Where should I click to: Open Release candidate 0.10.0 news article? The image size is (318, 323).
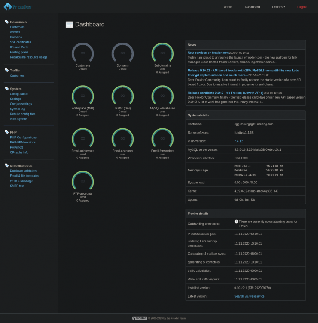(x=225, y=93)
